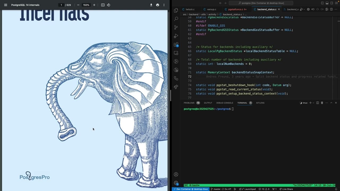Select the activity breadcrumb
340x191 pixels.
[212, 14]
